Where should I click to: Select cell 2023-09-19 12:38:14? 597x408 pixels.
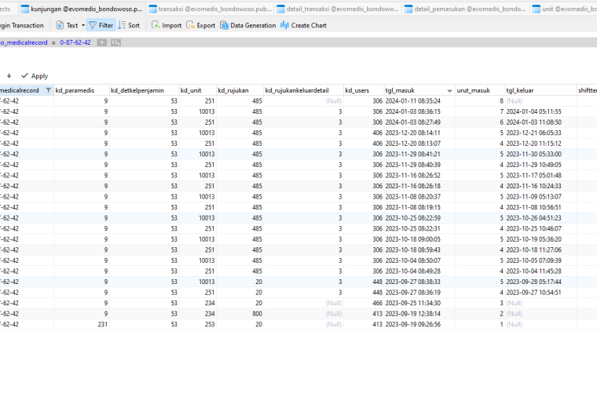tap(419, 314)
